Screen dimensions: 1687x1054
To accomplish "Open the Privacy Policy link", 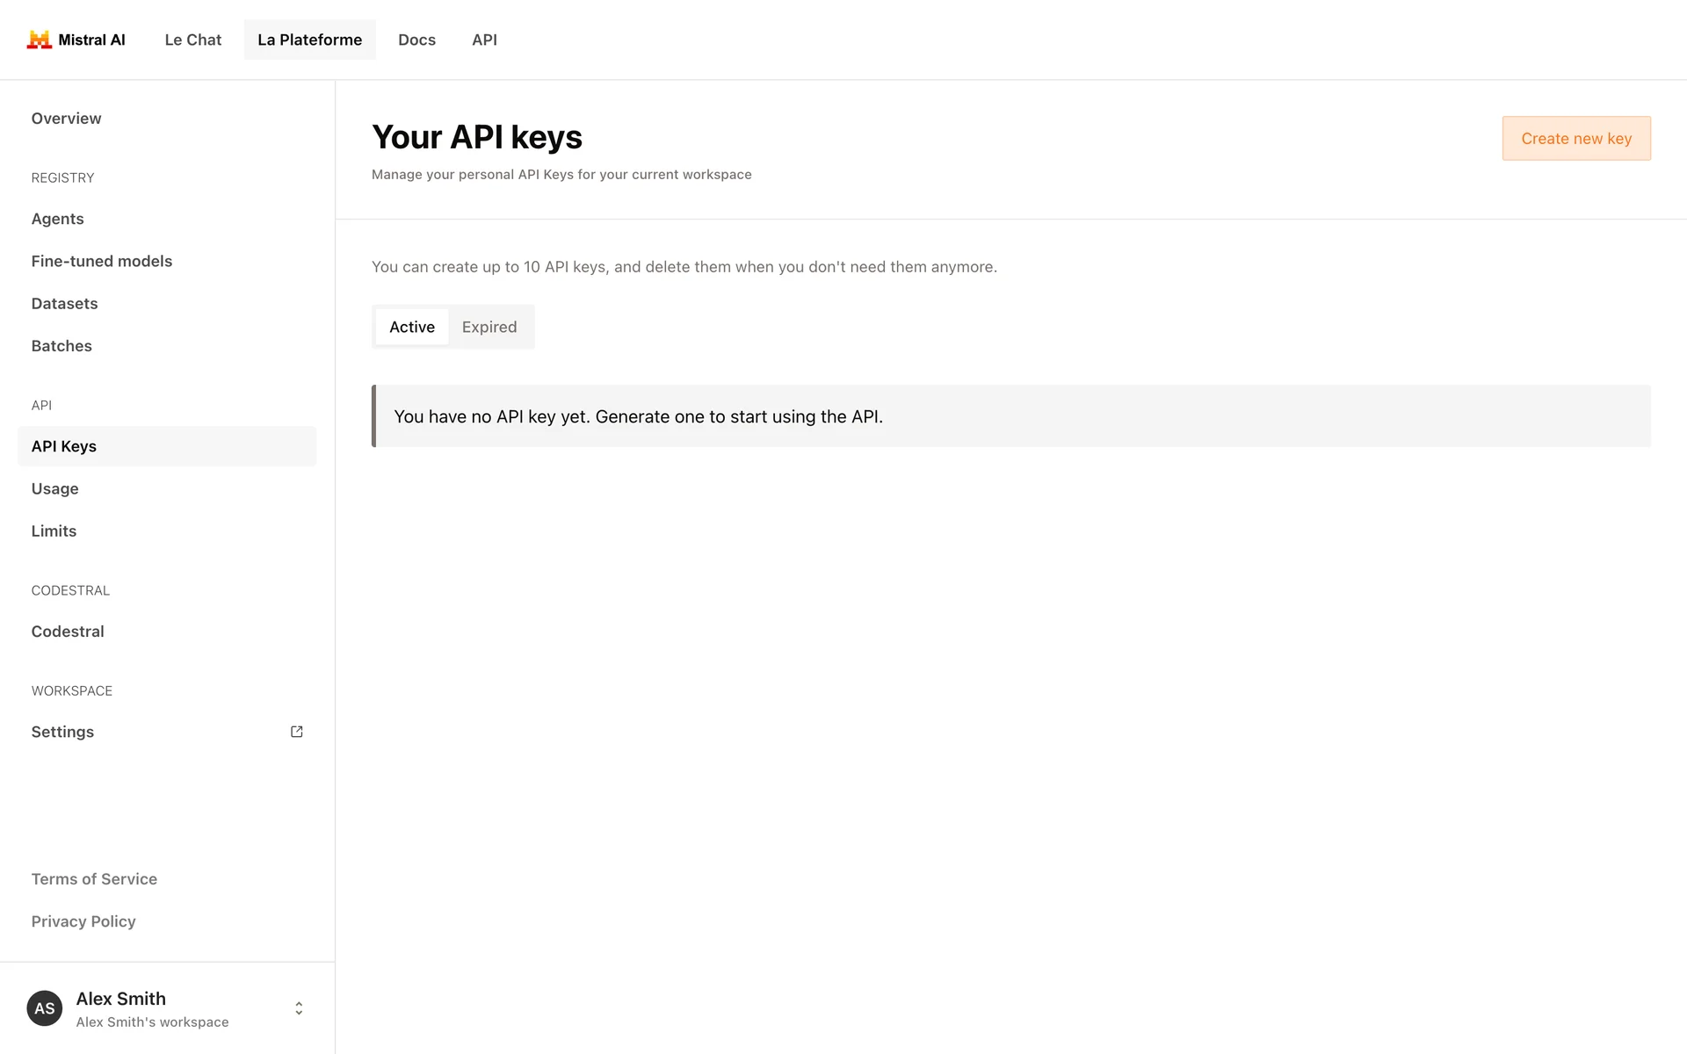I will 83,921.
